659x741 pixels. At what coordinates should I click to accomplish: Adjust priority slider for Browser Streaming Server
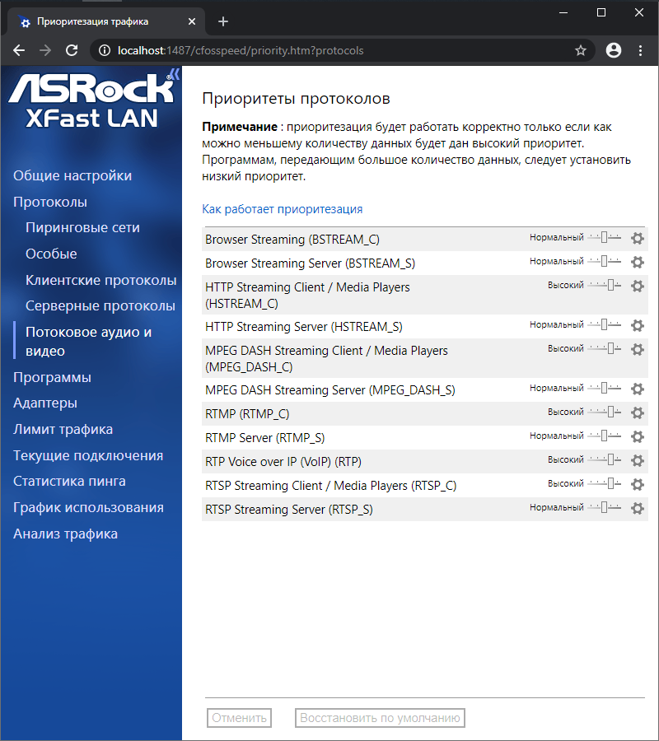click(605, 262)
